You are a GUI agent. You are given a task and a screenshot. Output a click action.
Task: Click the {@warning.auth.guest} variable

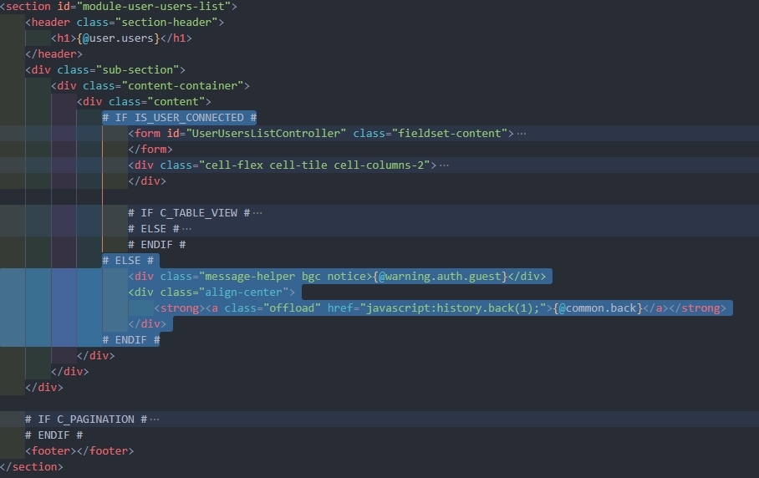tap(440, 277)
